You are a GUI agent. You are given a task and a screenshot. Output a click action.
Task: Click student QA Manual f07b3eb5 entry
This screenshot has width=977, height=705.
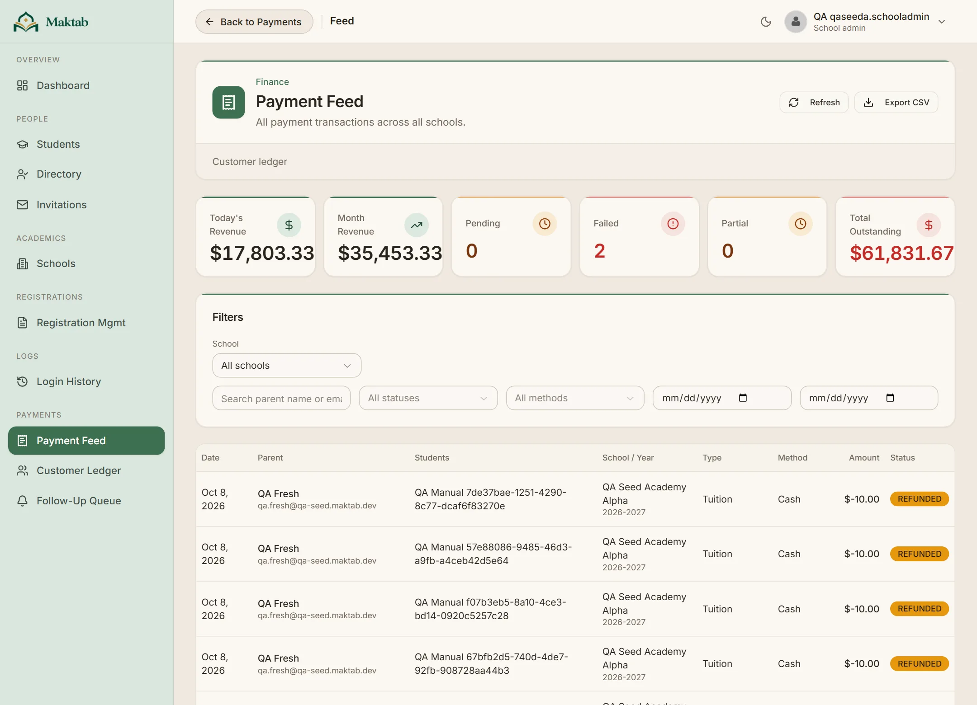(x=490, y=609)
